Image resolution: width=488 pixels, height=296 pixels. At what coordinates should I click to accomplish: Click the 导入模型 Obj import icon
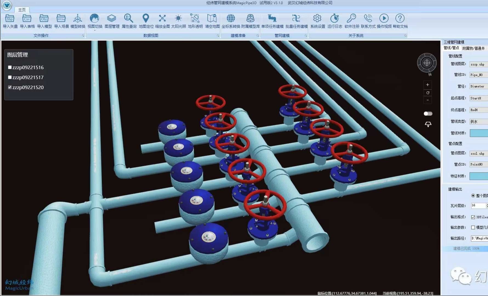44,21
